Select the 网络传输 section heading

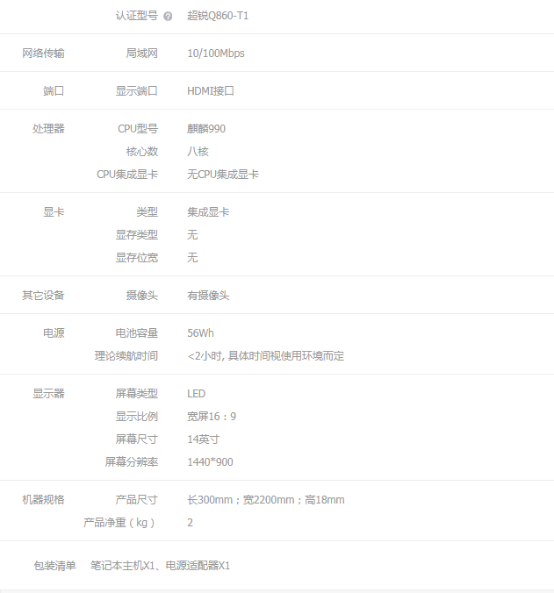click(43, 54)
